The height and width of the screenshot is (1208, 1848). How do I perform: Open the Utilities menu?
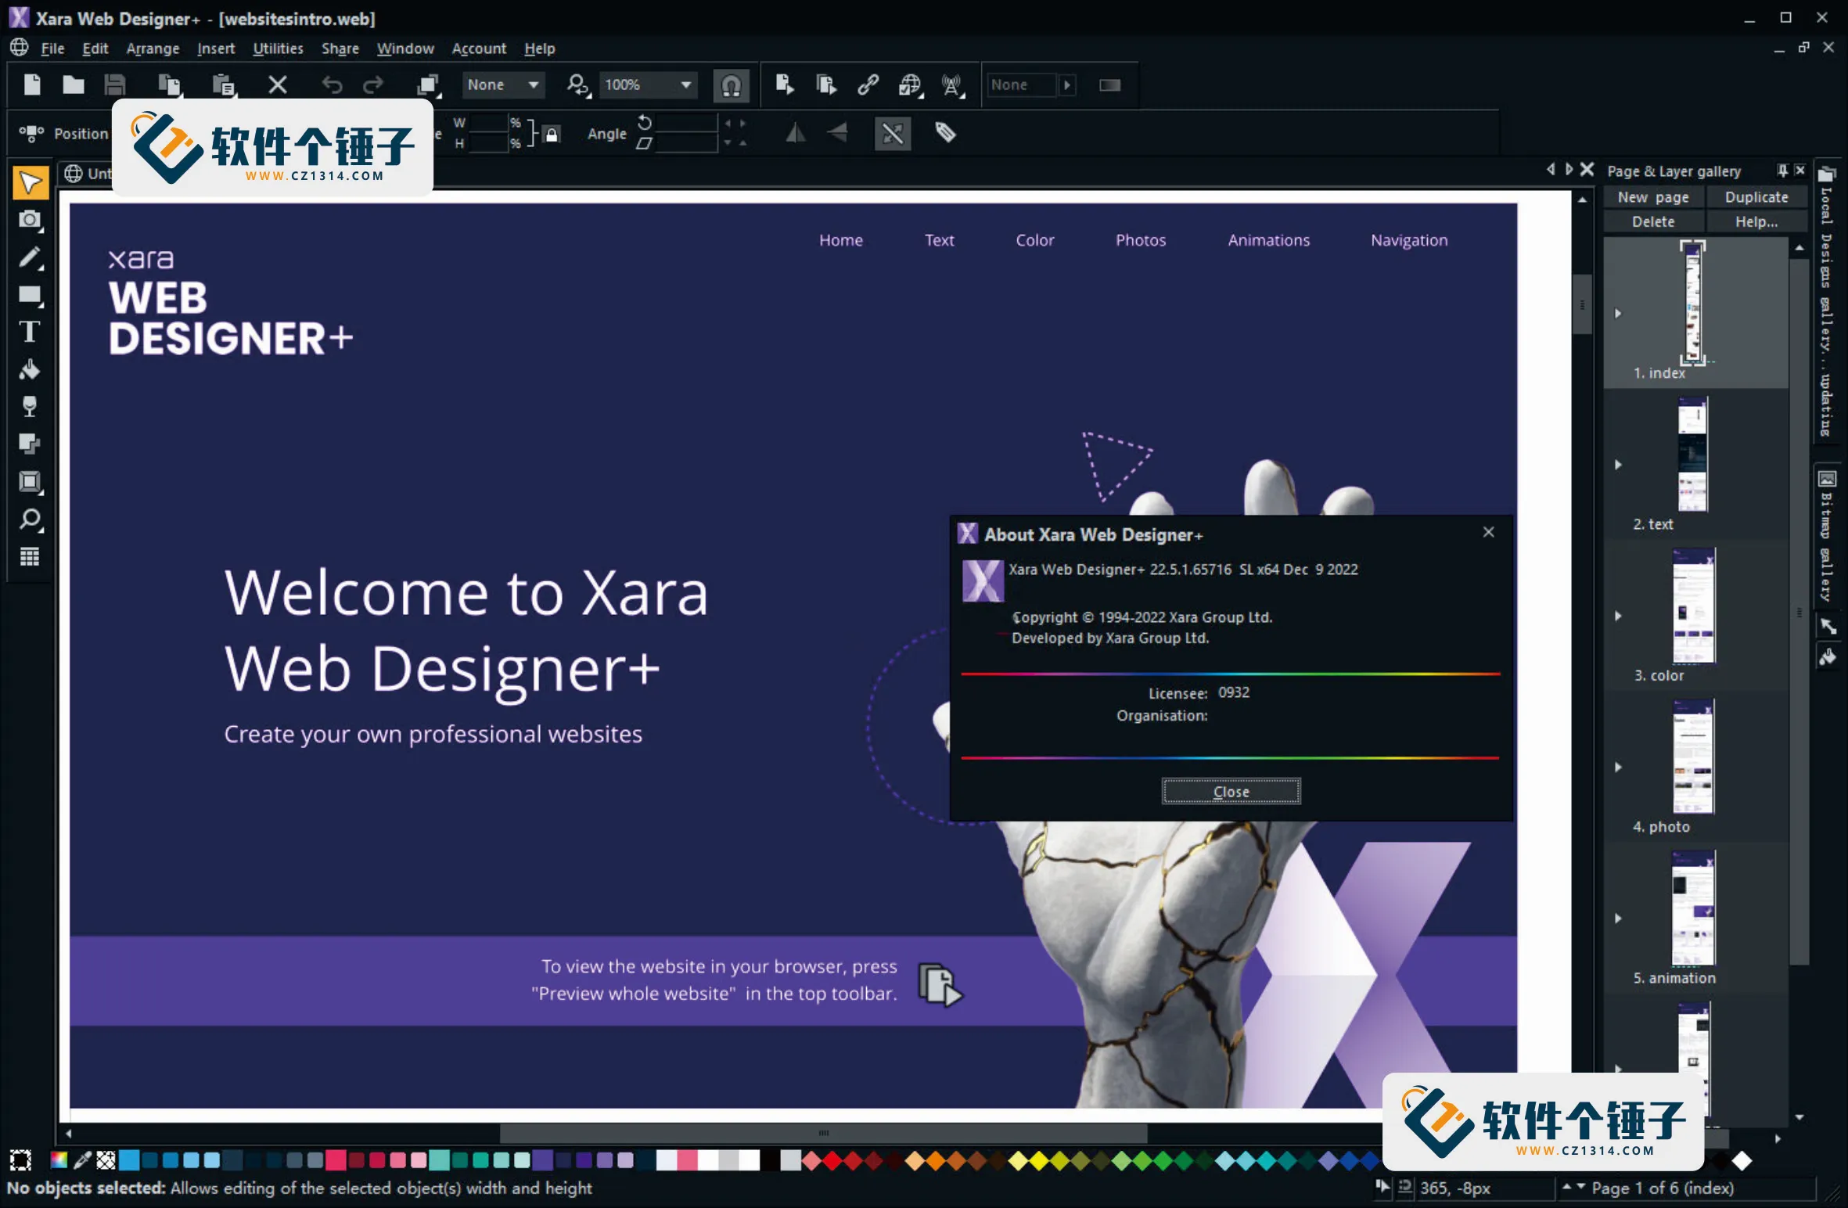[x=278, y=49]
